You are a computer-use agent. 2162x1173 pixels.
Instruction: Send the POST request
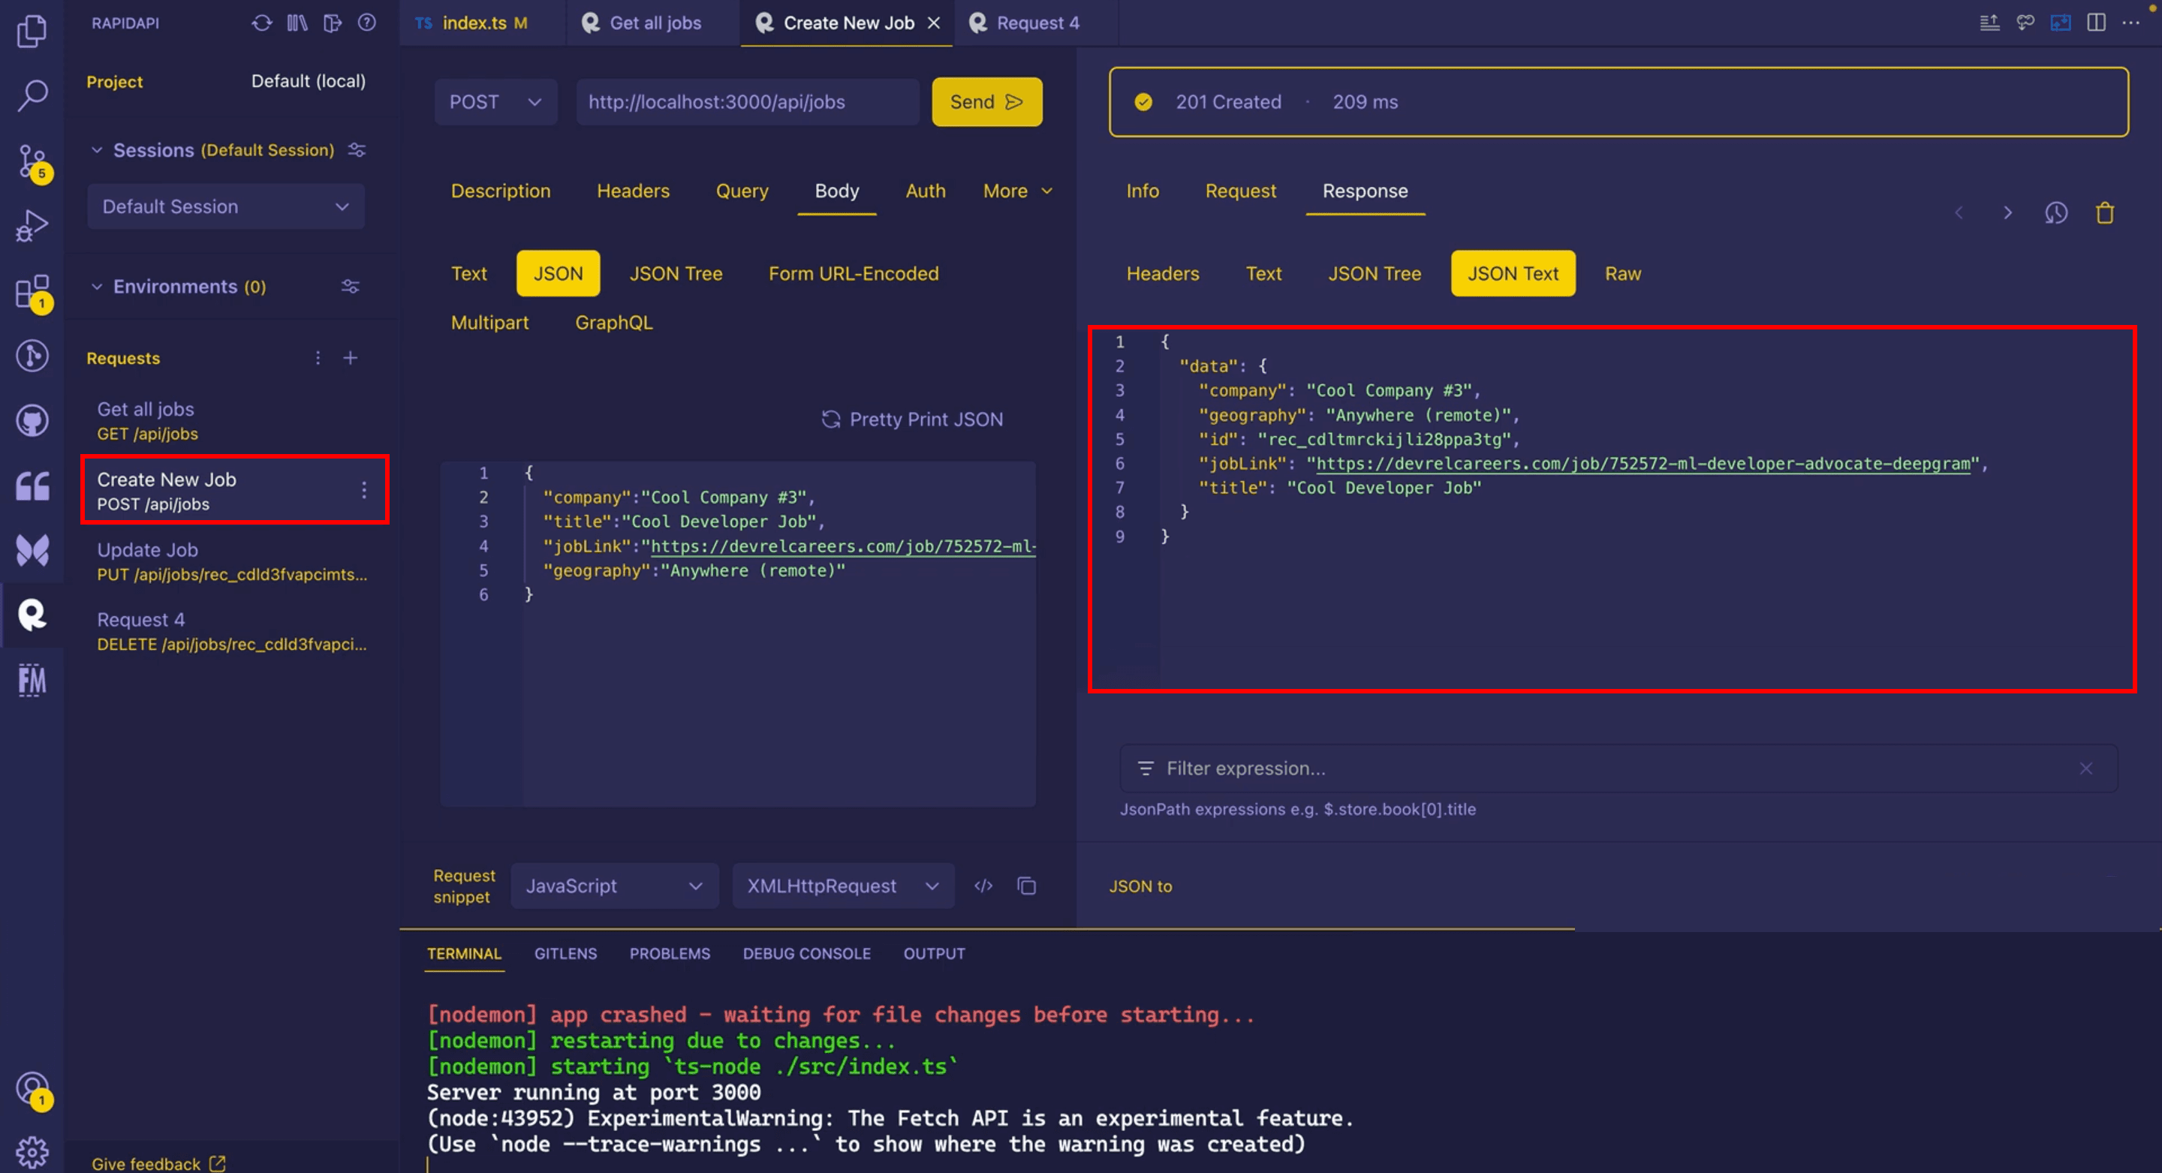click(986, 102)
